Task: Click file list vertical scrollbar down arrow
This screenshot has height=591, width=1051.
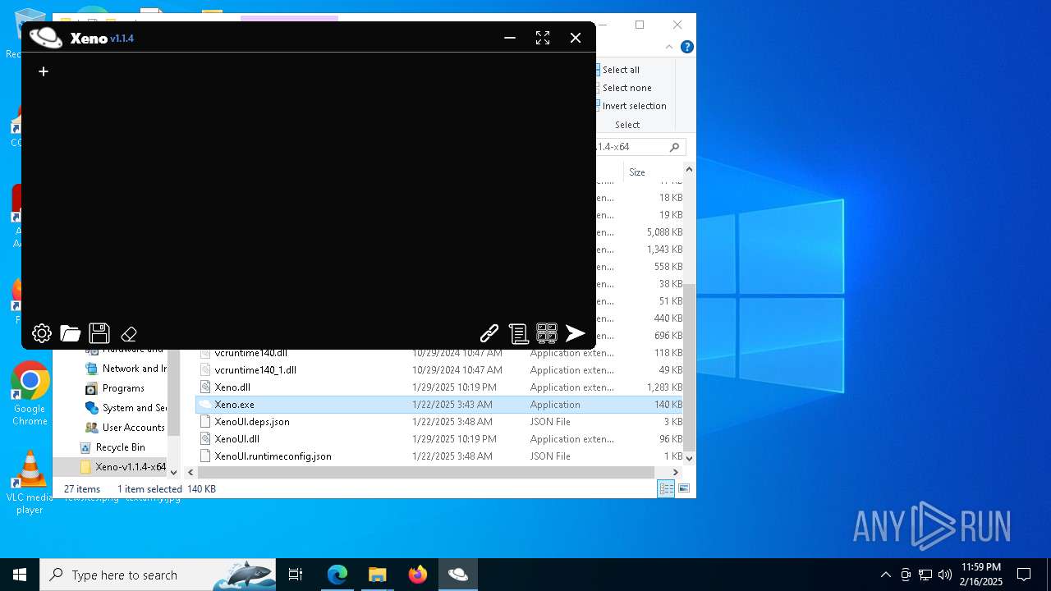Action: click(689, 458)
